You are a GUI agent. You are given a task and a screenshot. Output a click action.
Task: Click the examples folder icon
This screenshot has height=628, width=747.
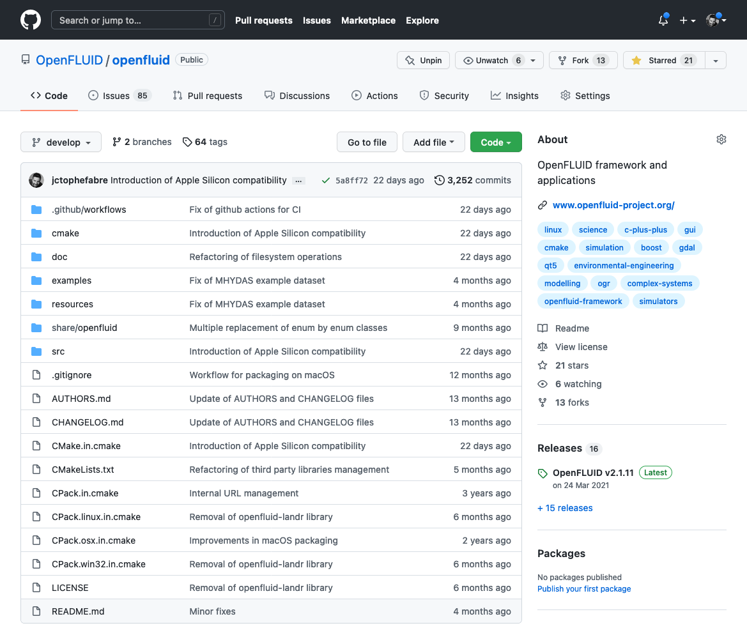(36, 280)
